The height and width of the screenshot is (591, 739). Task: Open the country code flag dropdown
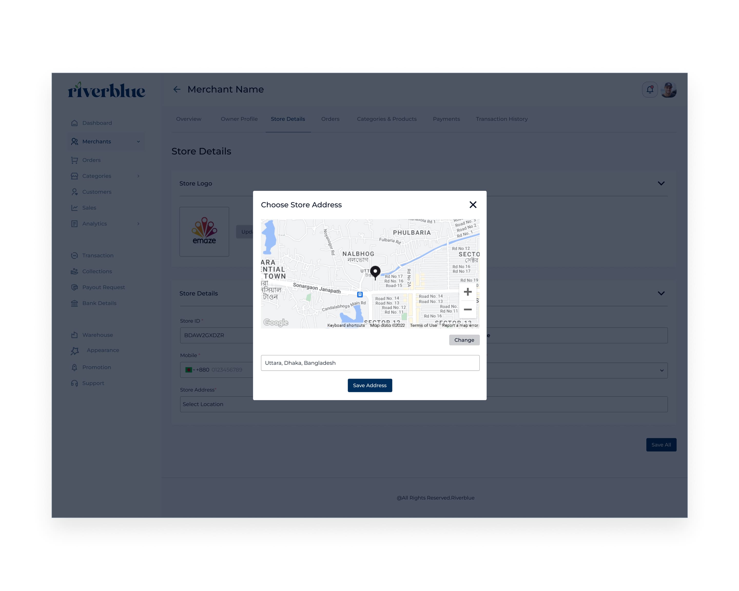190,370
